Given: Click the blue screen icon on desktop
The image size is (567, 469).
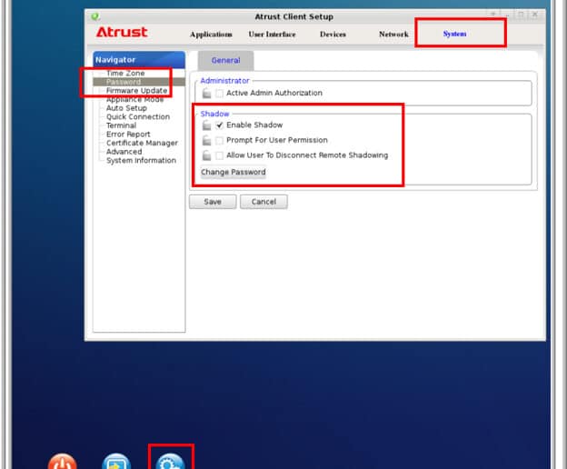Looking at the screenshot, I should coord(116,462).
